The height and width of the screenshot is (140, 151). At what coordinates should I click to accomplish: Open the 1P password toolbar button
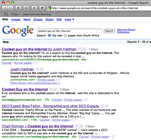42,8
